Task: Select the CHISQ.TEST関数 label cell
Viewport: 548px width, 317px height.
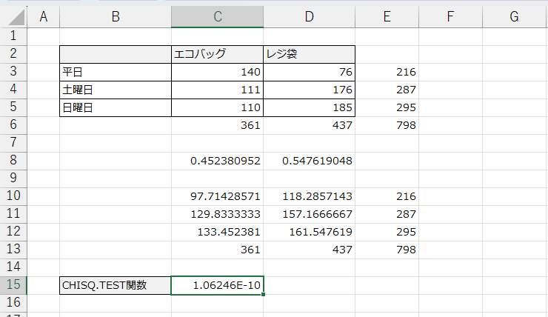Action: (115, 285)
